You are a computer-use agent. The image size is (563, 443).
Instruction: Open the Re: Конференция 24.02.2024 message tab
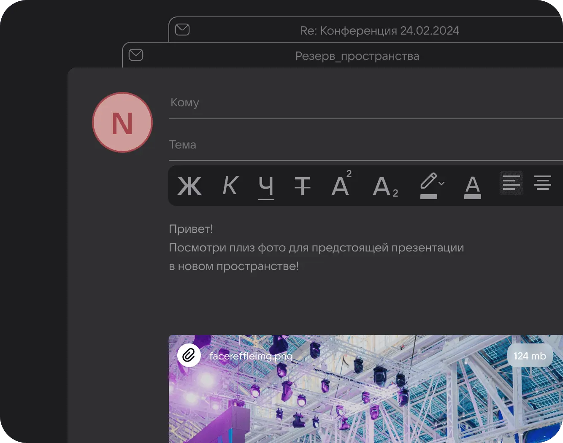coord(379,30)
